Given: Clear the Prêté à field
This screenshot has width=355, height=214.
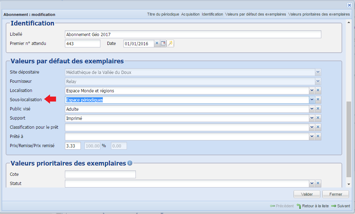Looking at the screenshot, I should [x=318, y=136].
